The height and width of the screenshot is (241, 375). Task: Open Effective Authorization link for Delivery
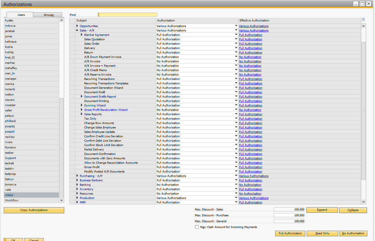pos(250,48)
